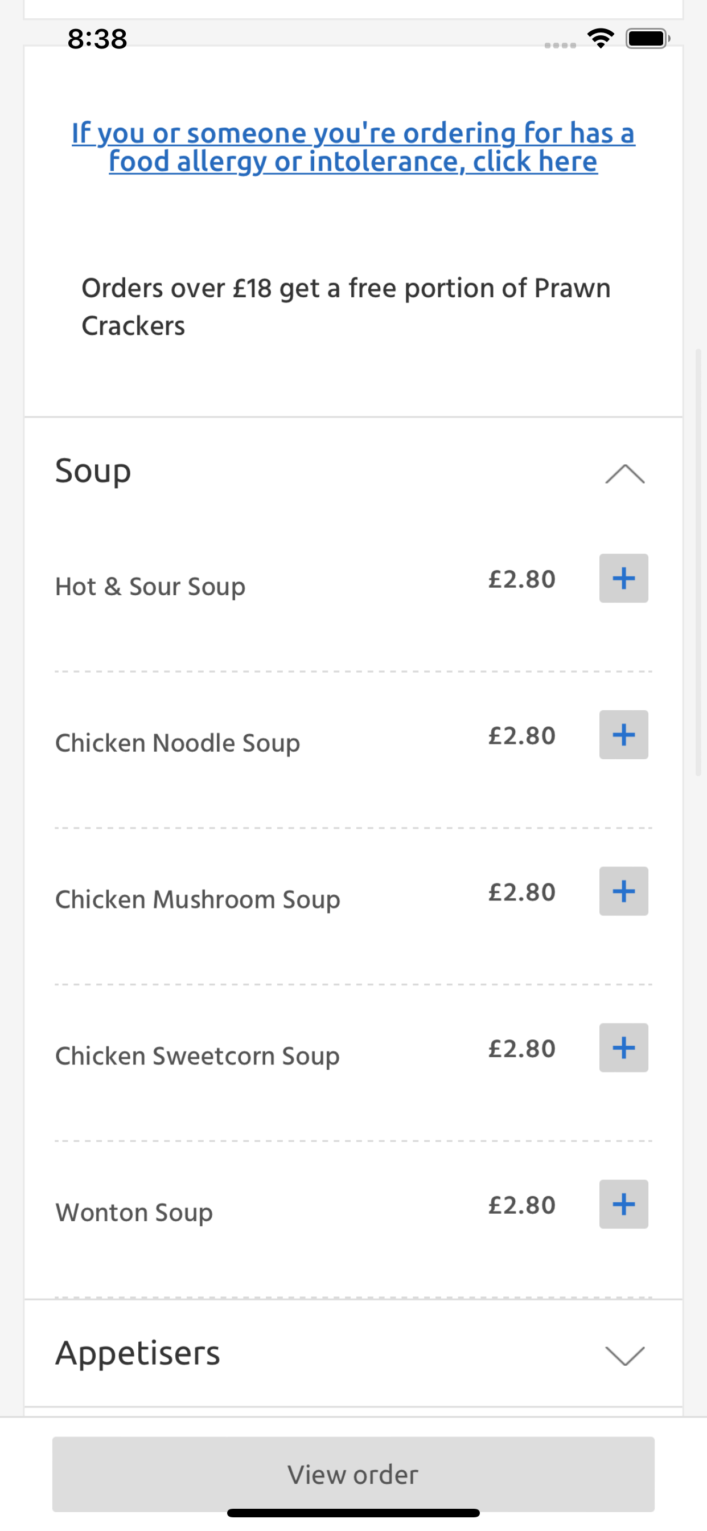Select the Chicken Noodle Soup item name

pyautogui.click(x=178, y=743)
